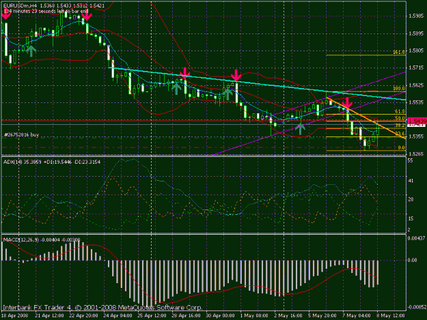427x320 pixels.
Task: Click the 21 Apr 12:00 time label
Action: pos(49,316)
